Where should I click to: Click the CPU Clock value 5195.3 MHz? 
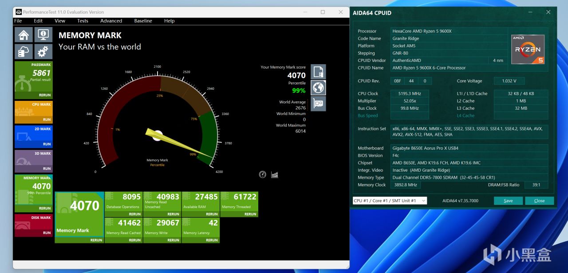(410, 93)
